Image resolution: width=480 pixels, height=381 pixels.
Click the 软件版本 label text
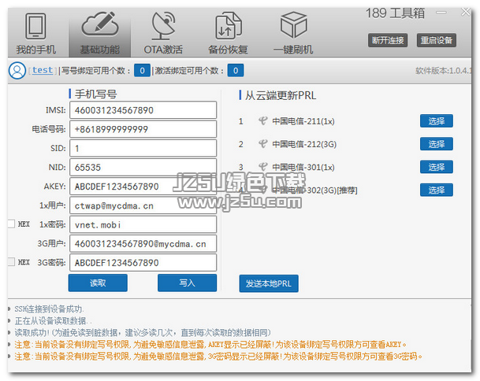(x=444, y=71)
